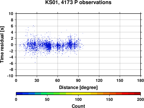Click x-axis tick label '180'
The width and height of the screenshot is (144, 108).
pyautogui.click(x=141, y=80)
